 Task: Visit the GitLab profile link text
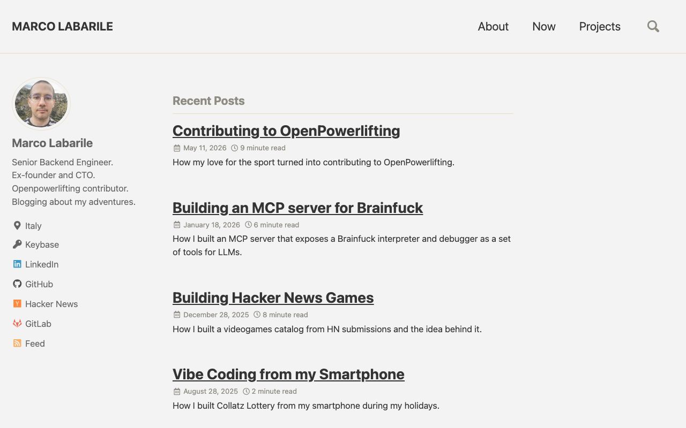point(38,324)
